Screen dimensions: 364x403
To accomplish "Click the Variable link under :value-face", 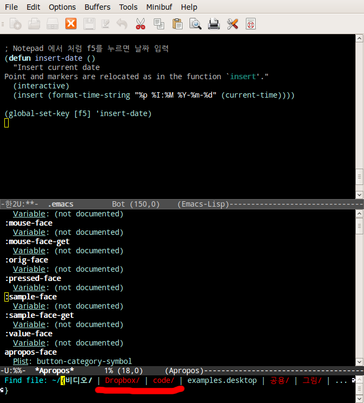I will [29, 343].
